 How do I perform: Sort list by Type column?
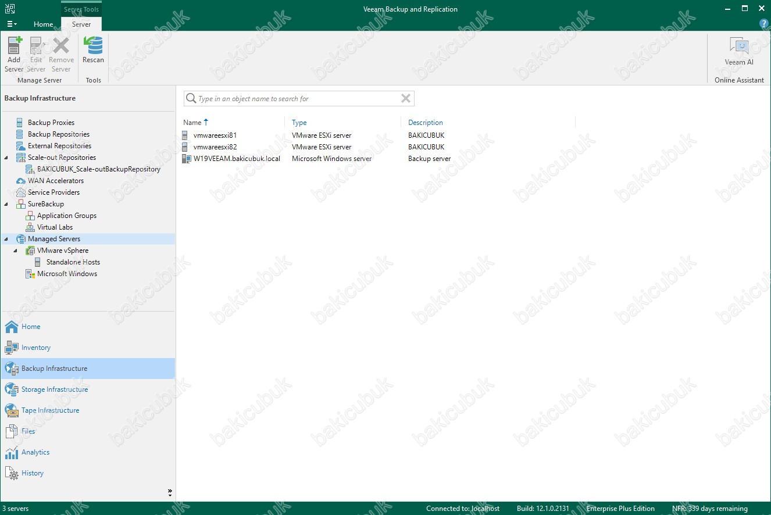click(x=299, y=123)
